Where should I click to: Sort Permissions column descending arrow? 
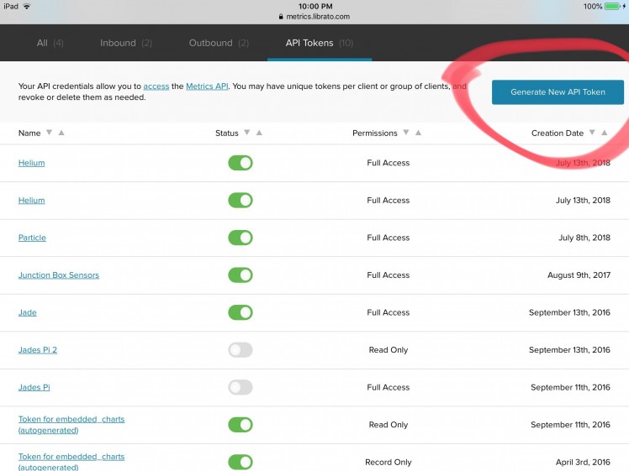pyautogui.click(x=406, y=132)
